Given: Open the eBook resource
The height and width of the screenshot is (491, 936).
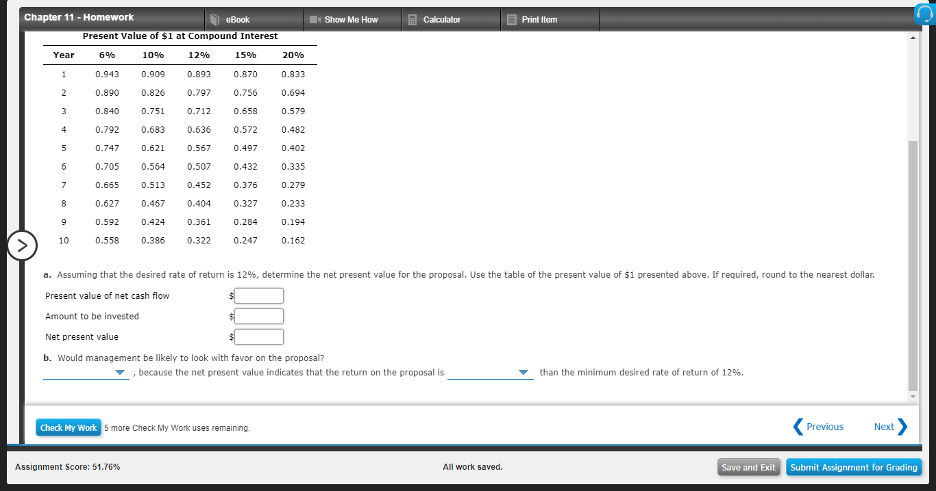Looking at the screenshot, I should click(230, 20).
